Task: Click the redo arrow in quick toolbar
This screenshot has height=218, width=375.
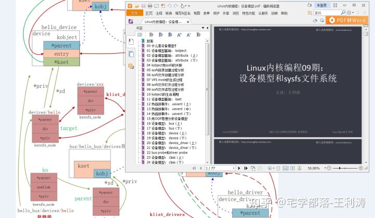Action: point(176,6)
